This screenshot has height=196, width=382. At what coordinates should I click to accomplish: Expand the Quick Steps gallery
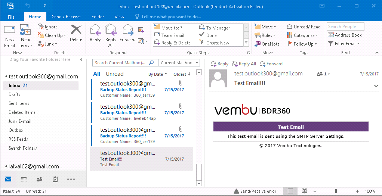click(246, 43)
